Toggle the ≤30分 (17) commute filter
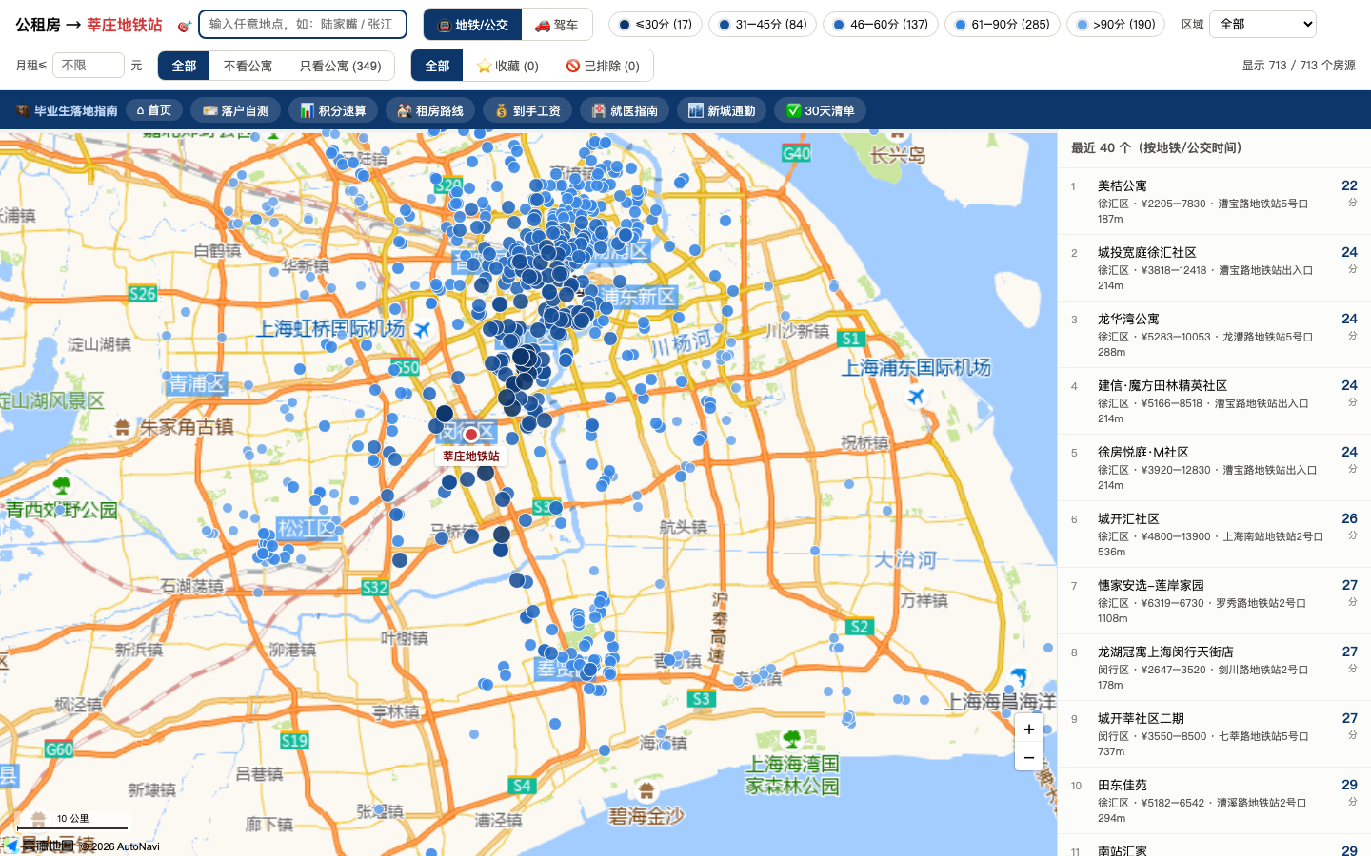 (655, 25)
